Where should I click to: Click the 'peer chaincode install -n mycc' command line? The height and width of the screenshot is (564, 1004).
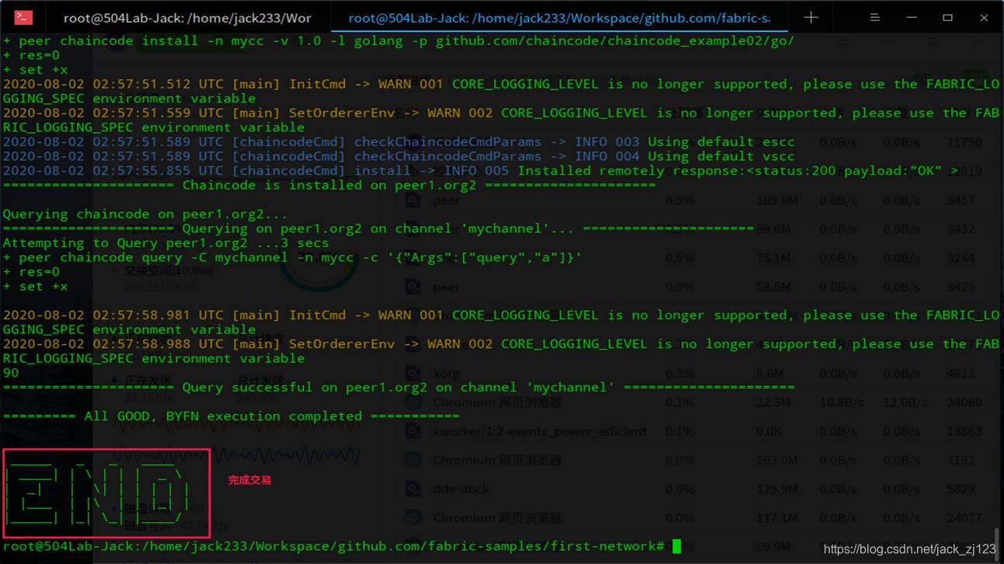point(398,40)
